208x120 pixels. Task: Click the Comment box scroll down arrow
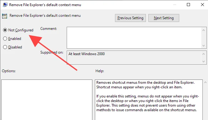[204, 46]
